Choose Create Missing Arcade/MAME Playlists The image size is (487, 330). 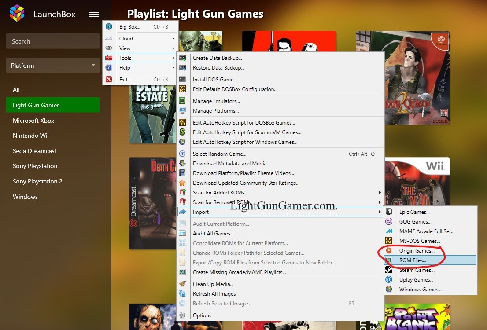(280, 272)
